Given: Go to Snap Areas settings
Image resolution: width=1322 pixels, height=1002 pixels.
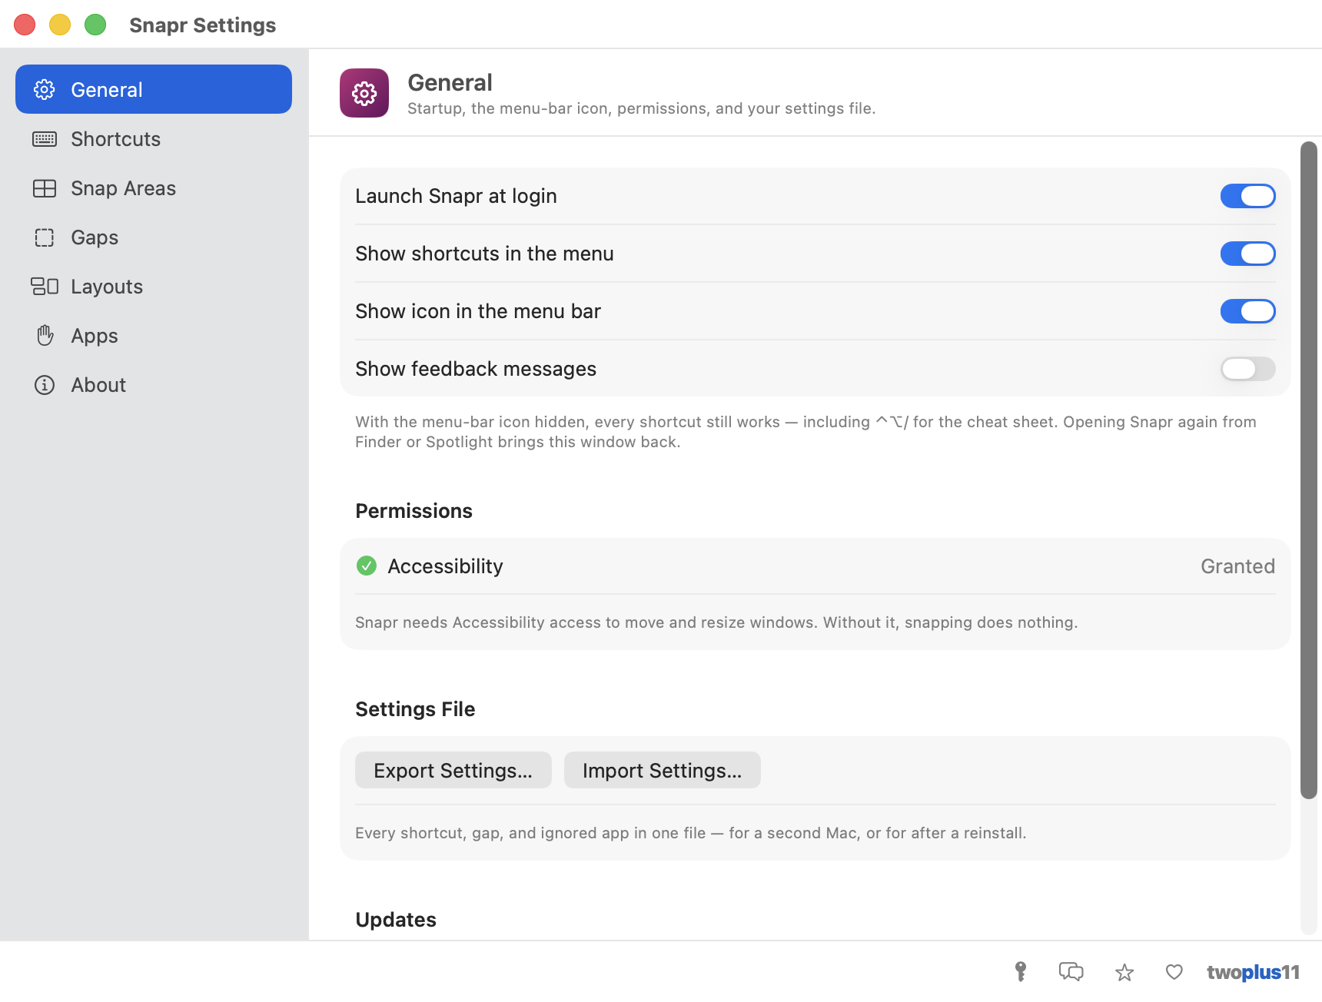Looking at the screenshot, I should pos(154,188).
